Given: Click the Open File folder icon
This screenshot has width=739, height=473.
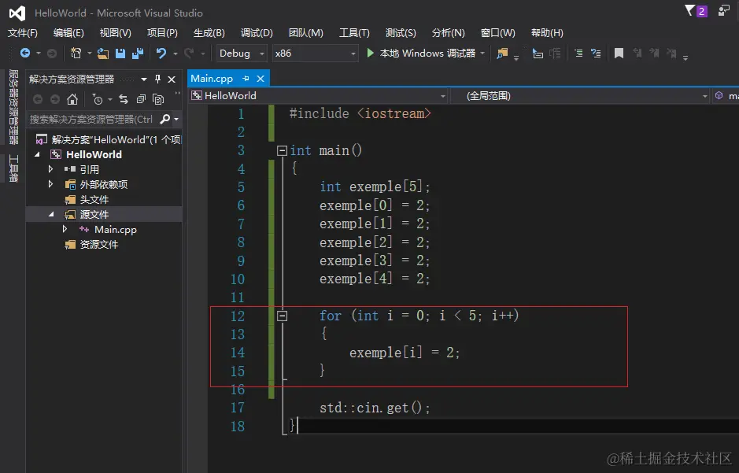Looking at the screenshot, I should point(103,54).
